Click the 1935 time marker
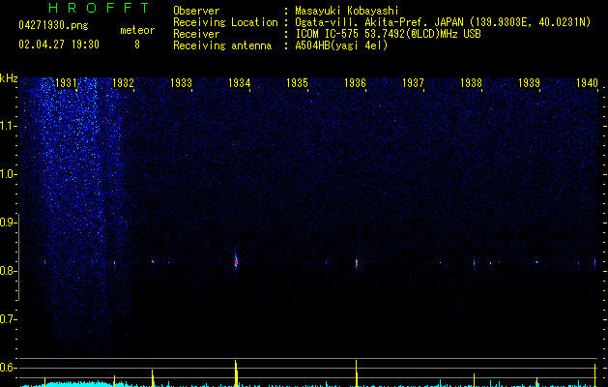This screenshot has height=387, width=608. [x=297, y=83]
